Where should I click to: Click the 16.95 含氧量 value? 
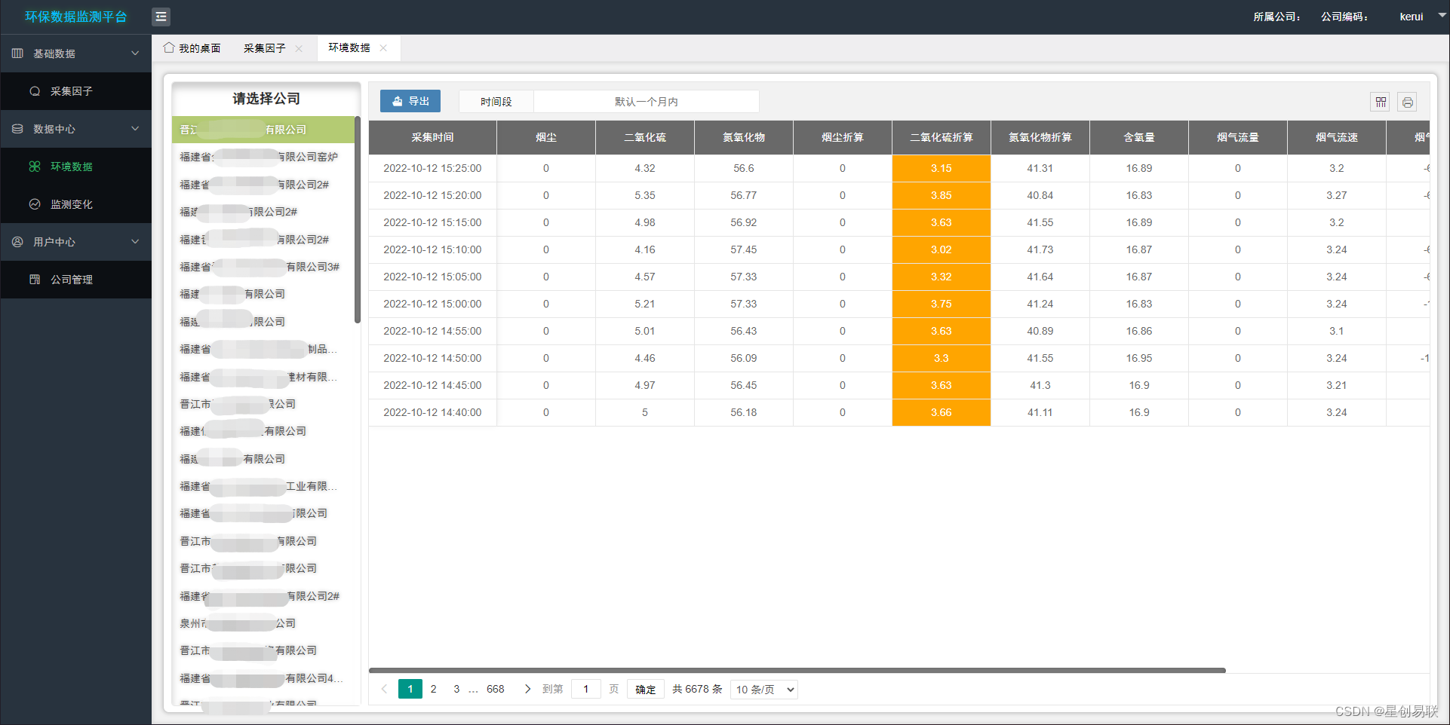[1138, 358]
